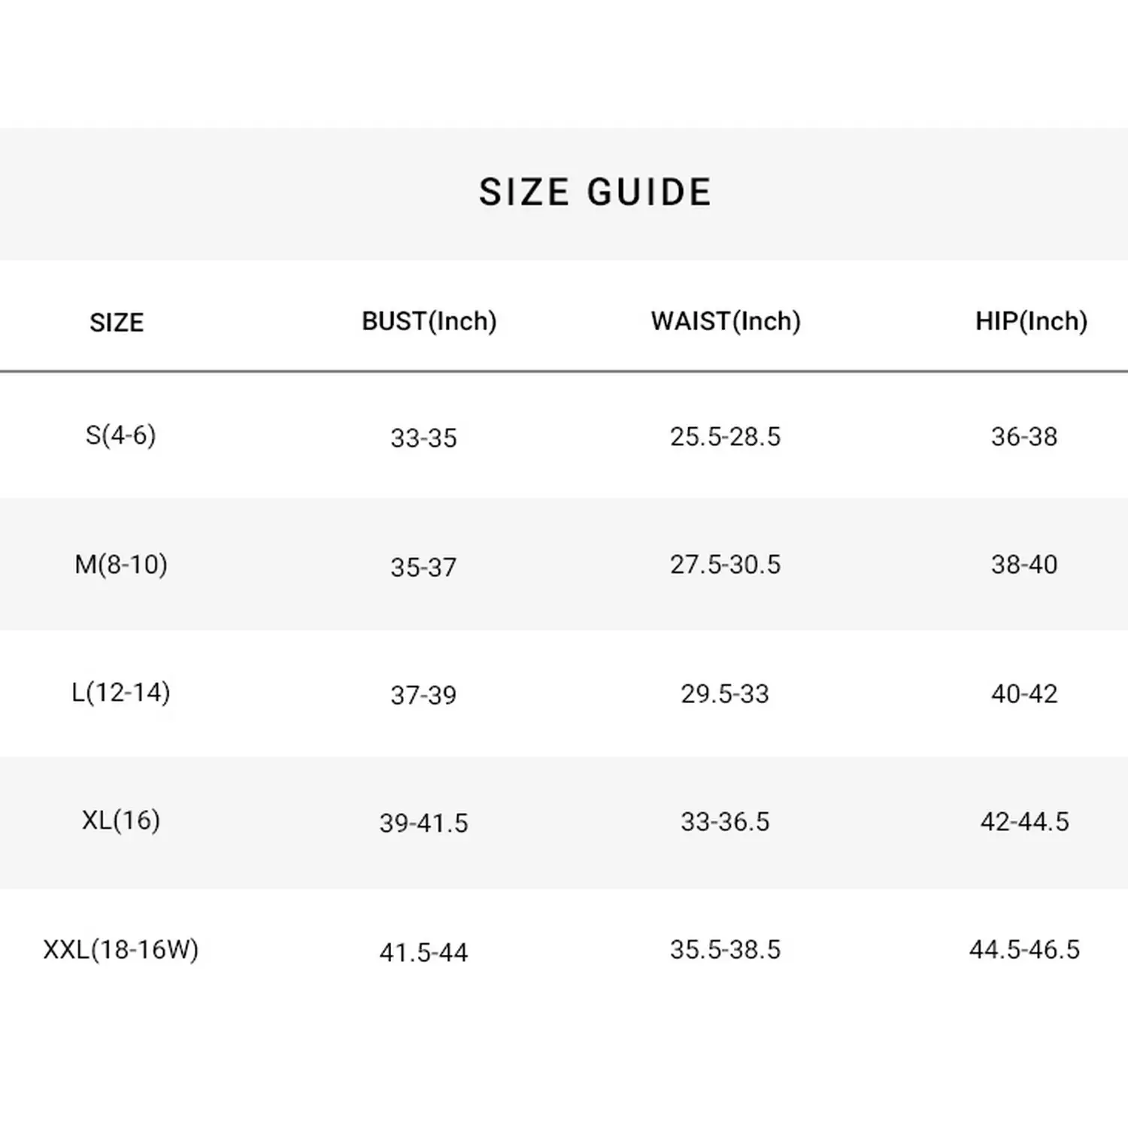Click the WAIST(Inch) column header
This screenshot has height=1128, width=1128.
[726, 322]
